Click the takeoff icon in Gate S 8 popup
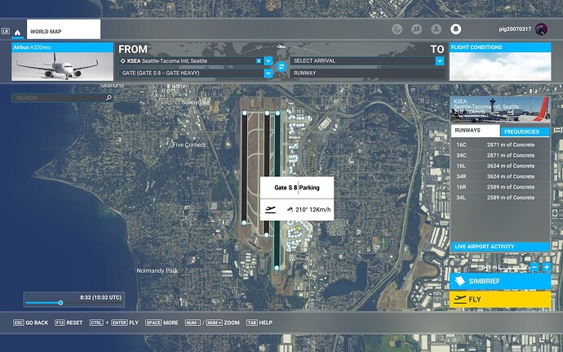 [271, 210]
